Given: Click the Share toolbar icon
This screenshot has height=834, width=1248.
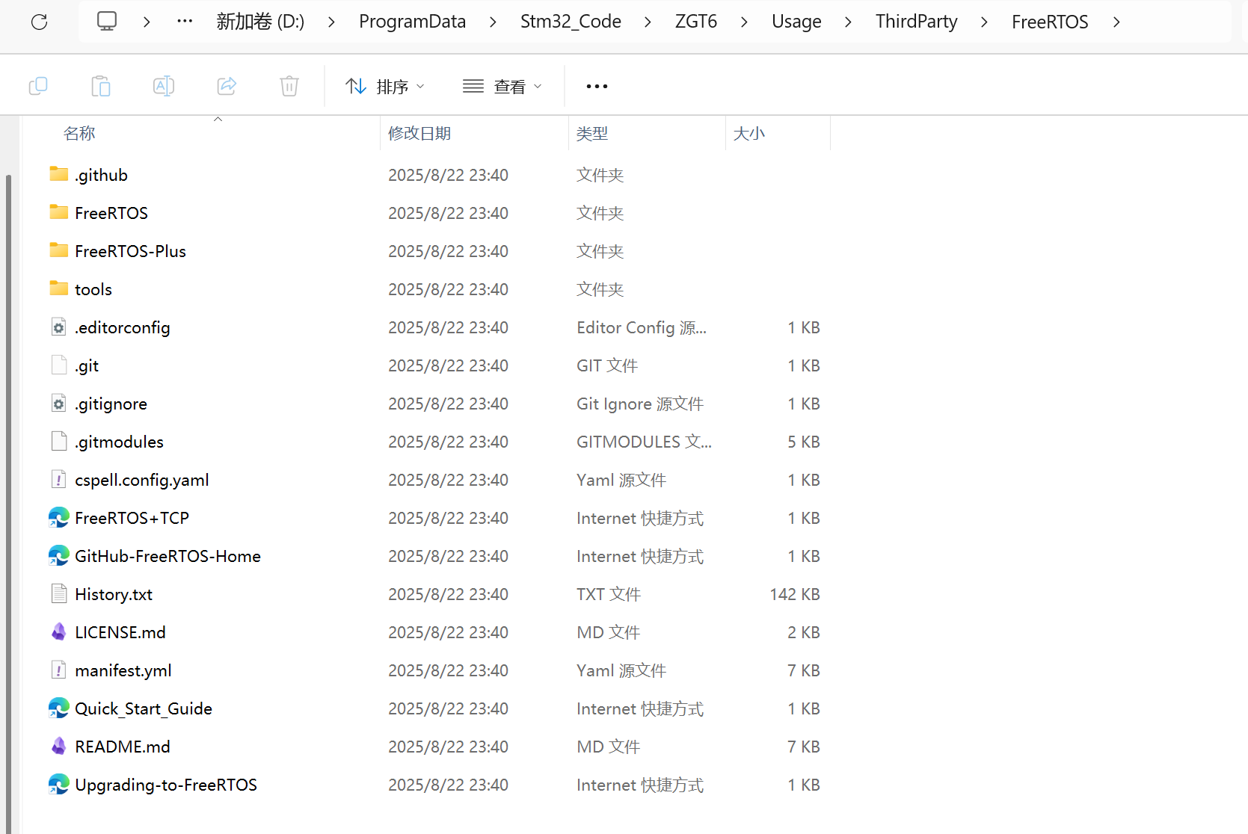Looking at the screenshot, I should 227,86.
